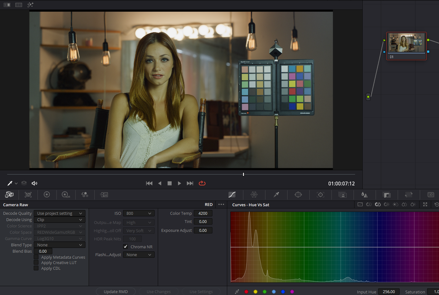Expand the Decode Using Clip dropdown
The image size is (439, 295).
[x=59, y=220]
